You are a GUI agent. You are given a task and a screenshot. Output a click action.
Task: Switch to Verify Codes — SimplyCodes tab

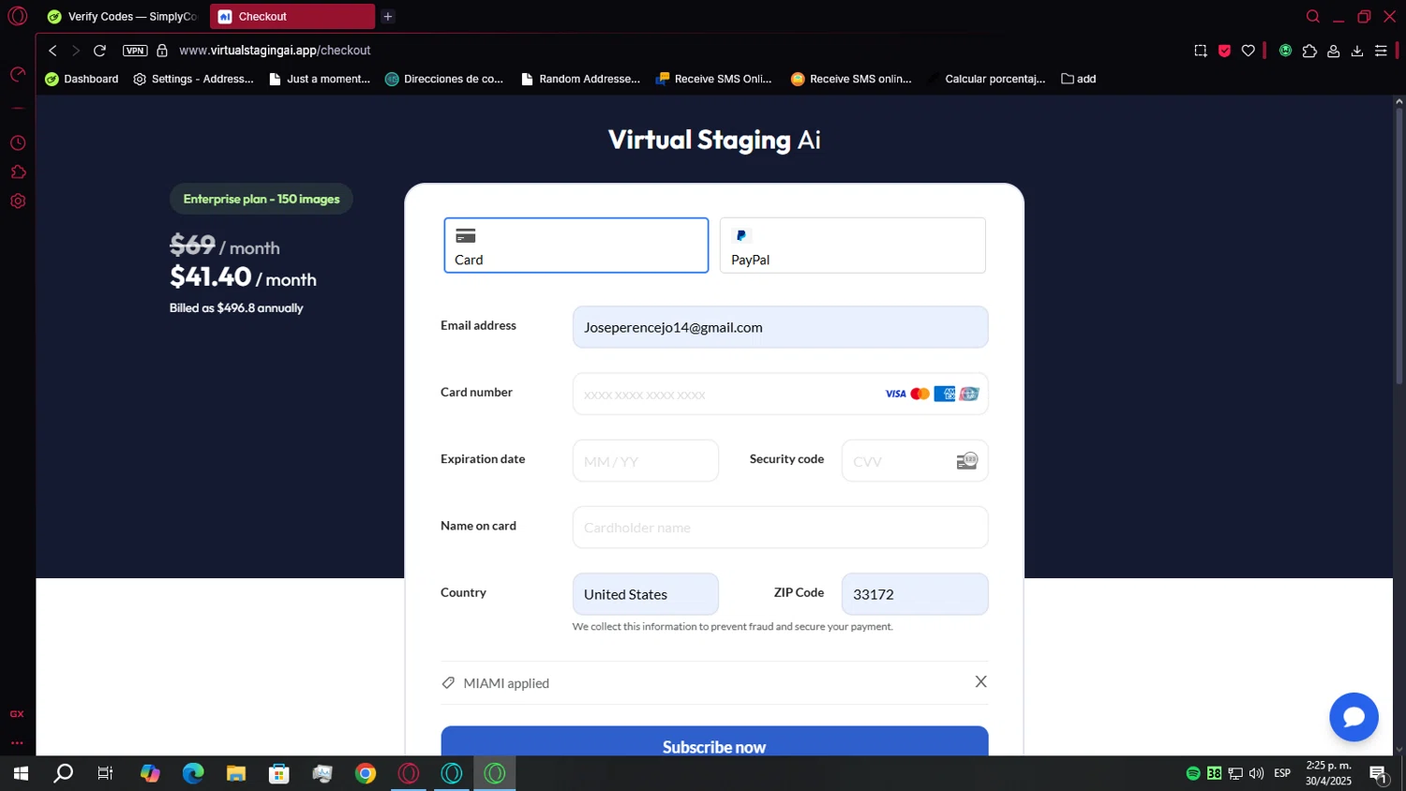pos(123,16)
